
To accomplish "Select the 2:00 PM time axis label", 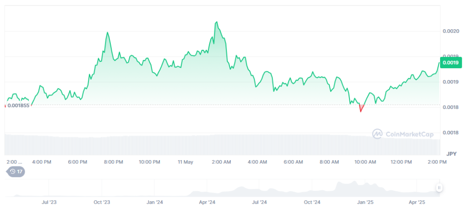I will 436,162.
